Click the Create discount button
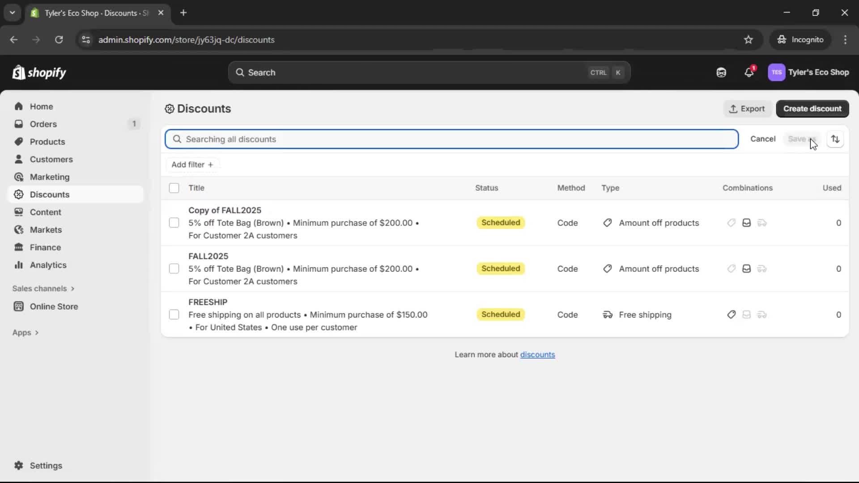 pyautogui.click(x=812, y=109)
